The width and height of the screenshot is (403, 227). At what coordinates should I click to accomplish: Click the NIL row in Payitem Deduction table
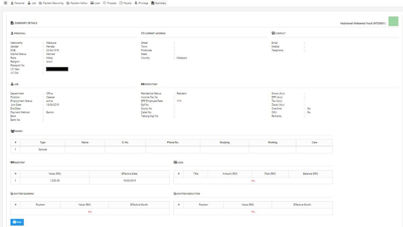[x=253, y=212]
